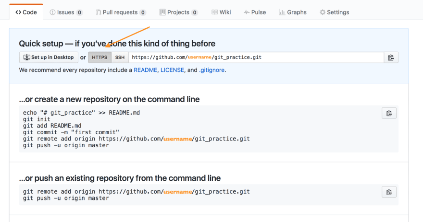The height and width of the screenshot is (222, 423).
Task: Switch to the Issues tab
Action: coord(66,12)
